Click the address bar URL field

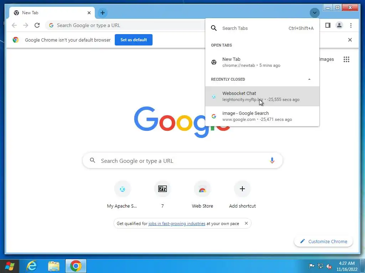[126, 25]
